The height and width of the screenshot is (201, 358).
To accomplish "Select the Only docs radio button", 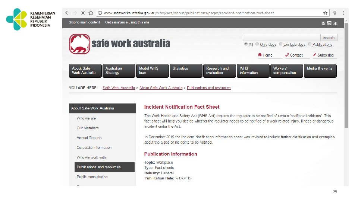I will [x=257, y=44].
